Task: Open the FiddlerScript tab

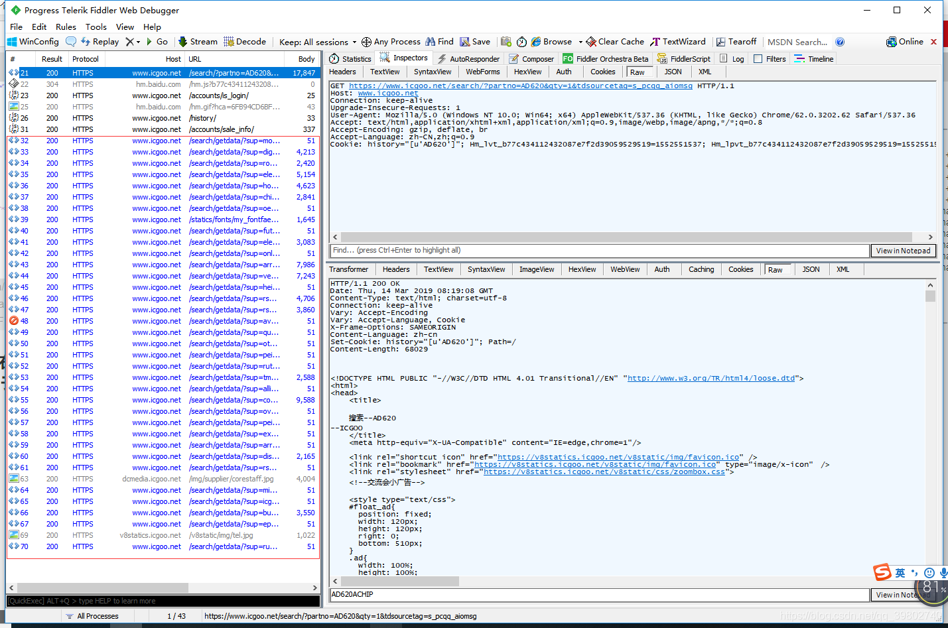Action: point(684,59)
